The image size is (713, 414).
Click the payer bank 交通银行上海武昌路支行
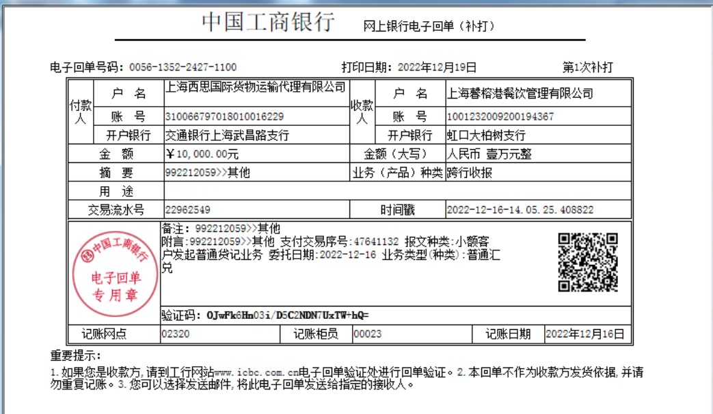tap(228, 135)
